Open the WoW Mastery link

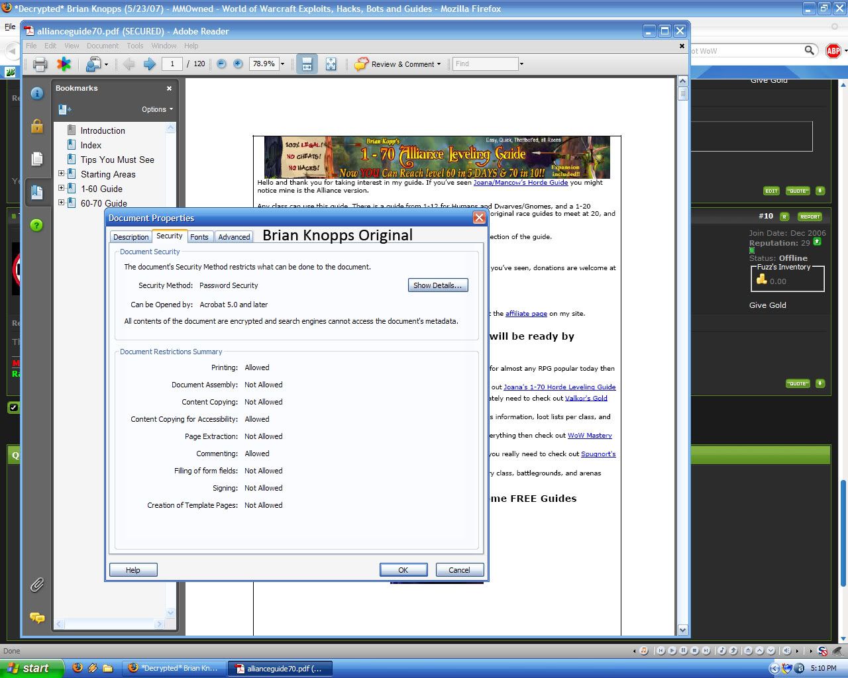590,435
